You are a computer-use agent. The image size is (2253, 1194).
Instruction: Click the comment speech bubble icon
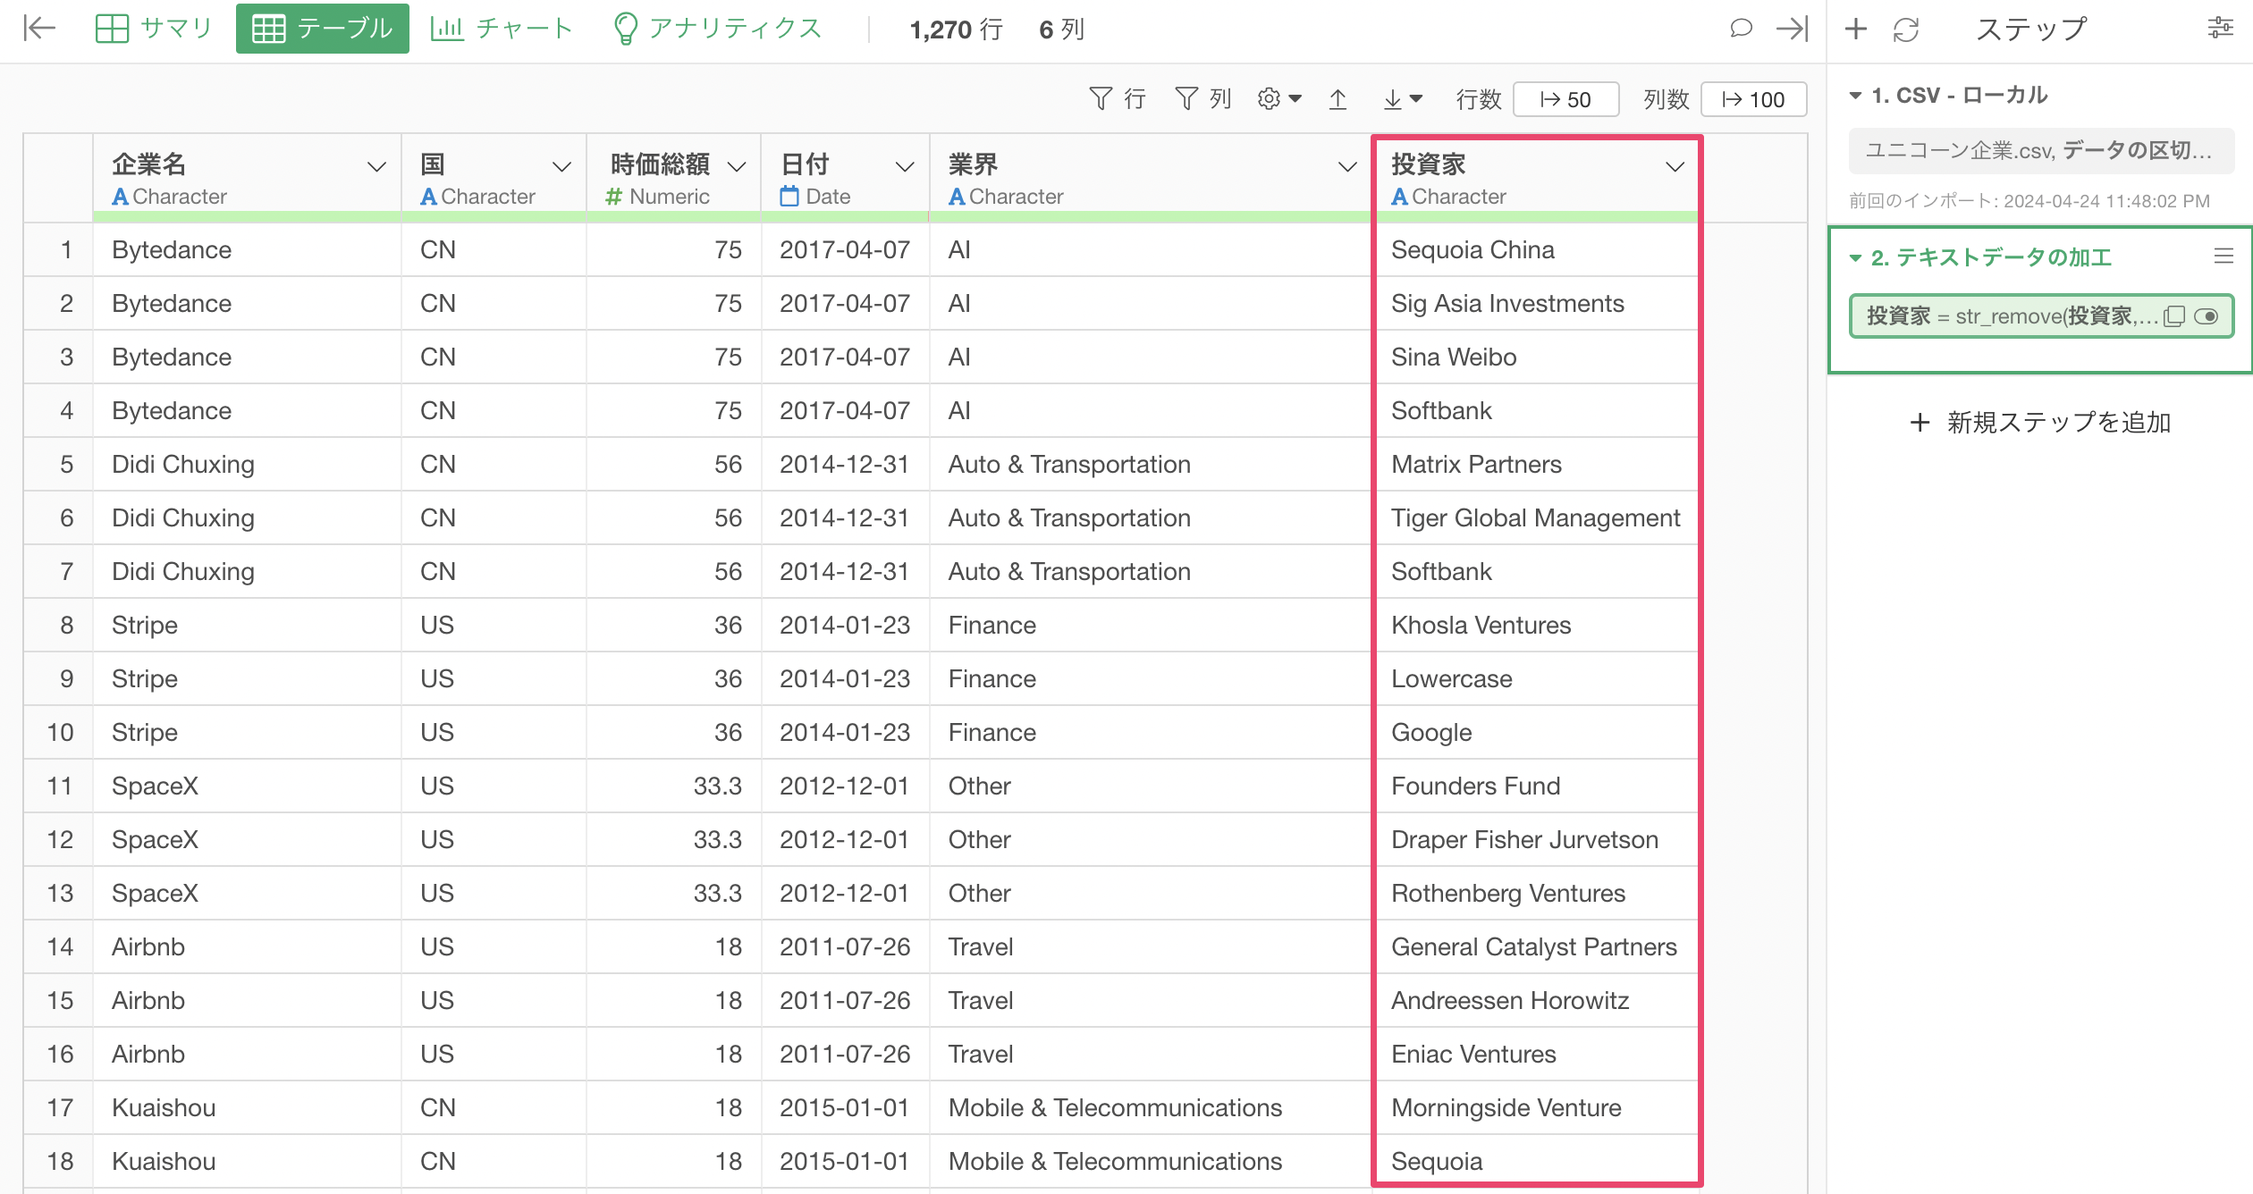click(x=1740, y=29)
